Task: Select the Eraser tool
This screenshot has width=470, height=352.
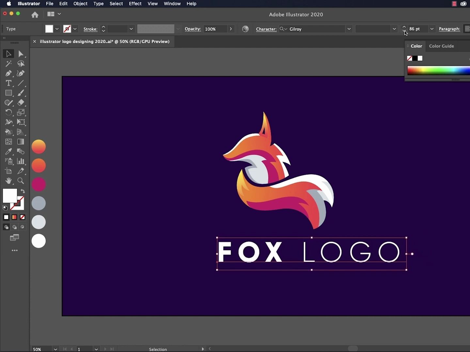Action: click(21, 103)
